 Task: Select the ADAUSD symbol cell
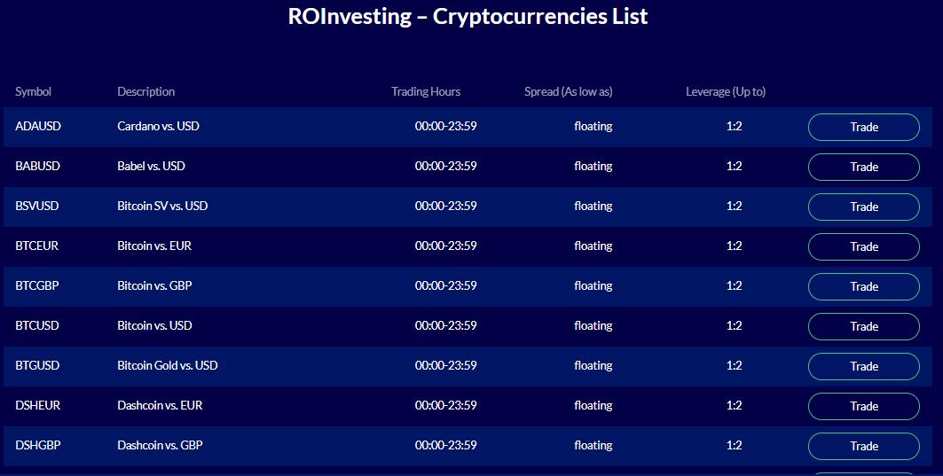point(38,126)
